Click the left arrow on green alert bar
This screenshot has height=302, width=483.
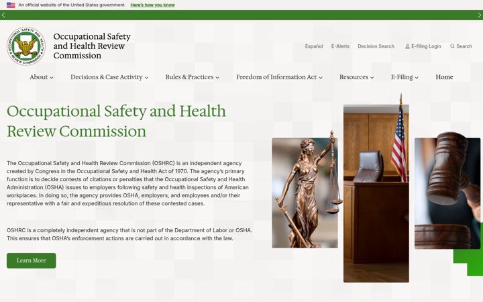3,15
